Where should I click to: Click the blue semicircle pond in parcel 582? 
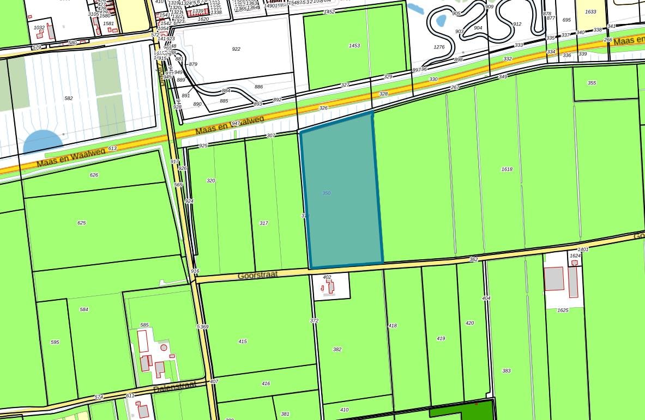click(43, 143)
